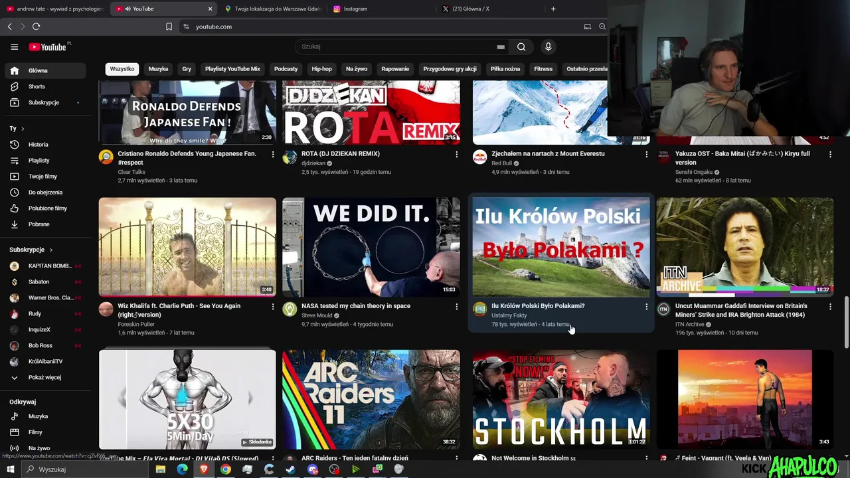Select the Playlisty YouTube Mix chip
850x478 pixels.
(x=232, y=69)
